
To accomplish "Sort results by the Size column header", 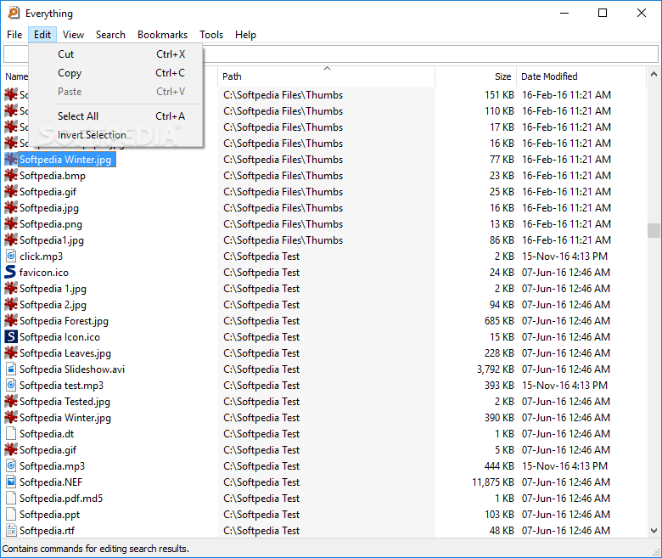I will pyautogui.click(x=476, y=76).
